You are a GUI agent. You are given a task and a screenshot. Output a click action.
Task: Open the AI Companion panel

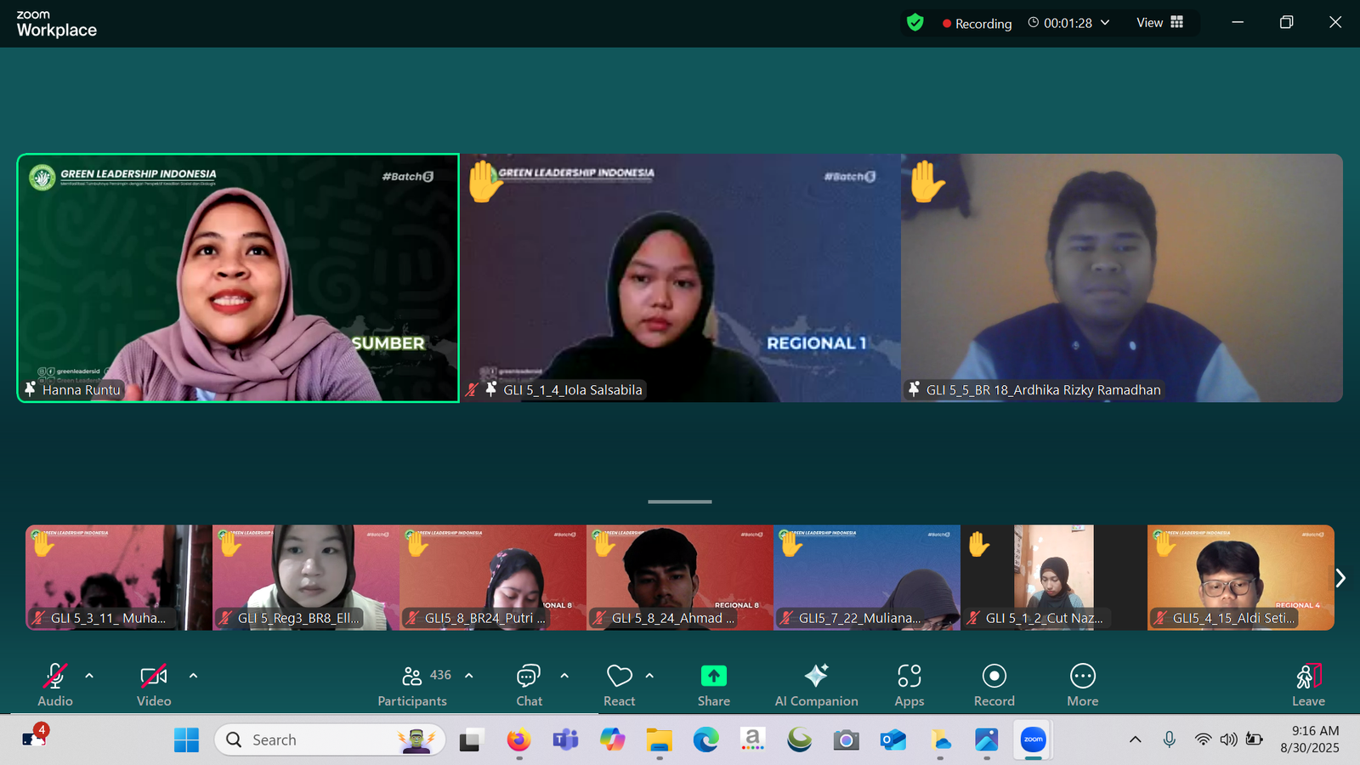point(816,684)
